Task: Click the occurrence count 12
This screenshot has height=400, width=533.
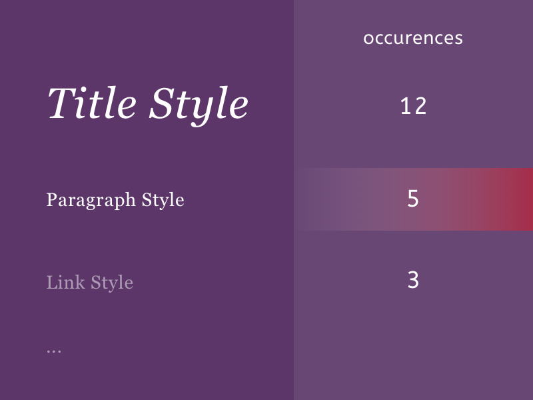Action: 413,106
